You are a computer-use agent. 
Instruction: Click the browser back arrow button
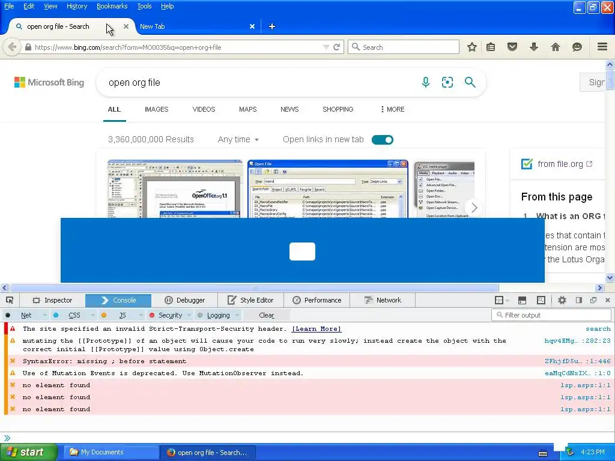point(12,47)
